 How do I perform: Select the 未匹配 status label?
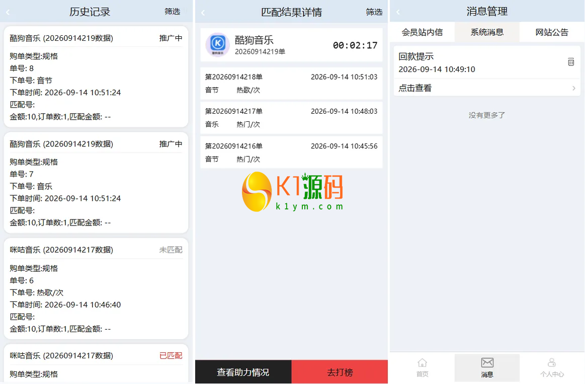tap(171, 250)
